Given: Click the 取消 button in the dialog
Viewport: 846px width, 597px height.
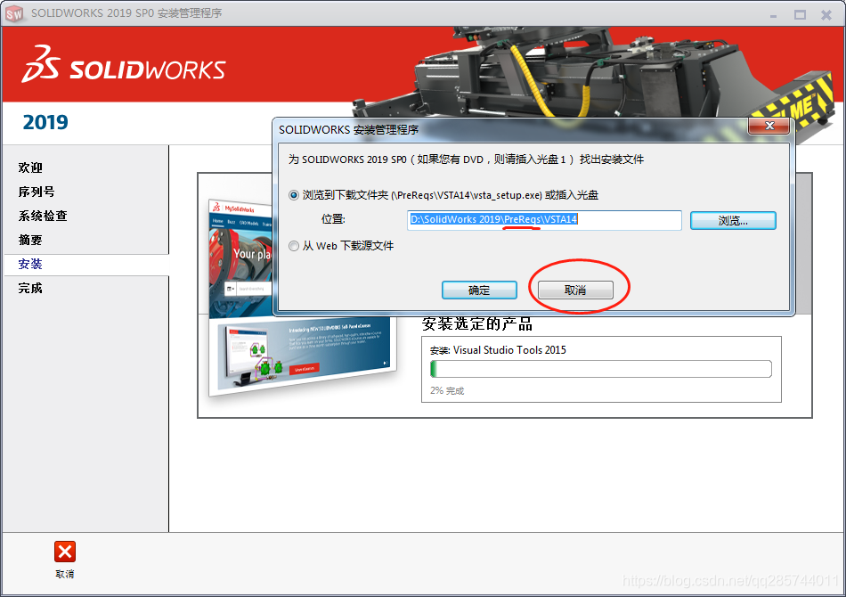Looking at the screenshot, I should 575,290.
